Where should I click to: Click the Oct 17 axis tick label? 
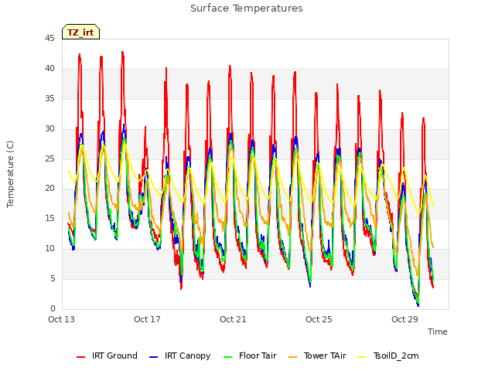147,319
